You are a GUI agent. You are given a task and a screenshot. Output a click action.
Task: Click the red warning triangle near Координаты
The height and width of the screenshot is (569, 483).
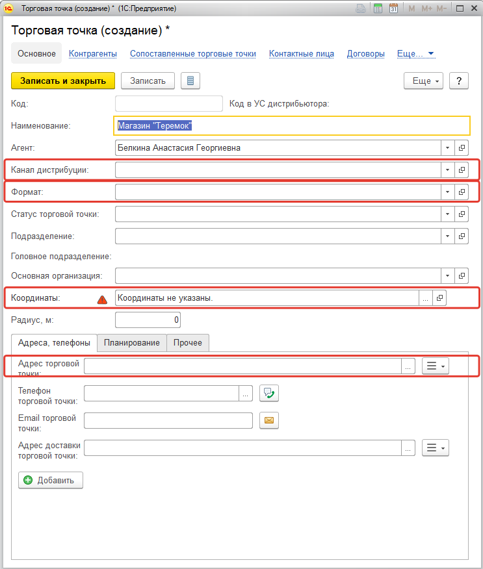[103, 299]
